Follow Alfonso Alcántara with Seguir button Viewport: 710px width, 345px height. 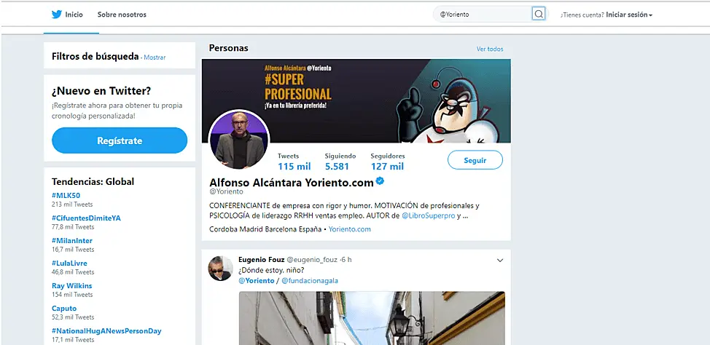point(474,160)
